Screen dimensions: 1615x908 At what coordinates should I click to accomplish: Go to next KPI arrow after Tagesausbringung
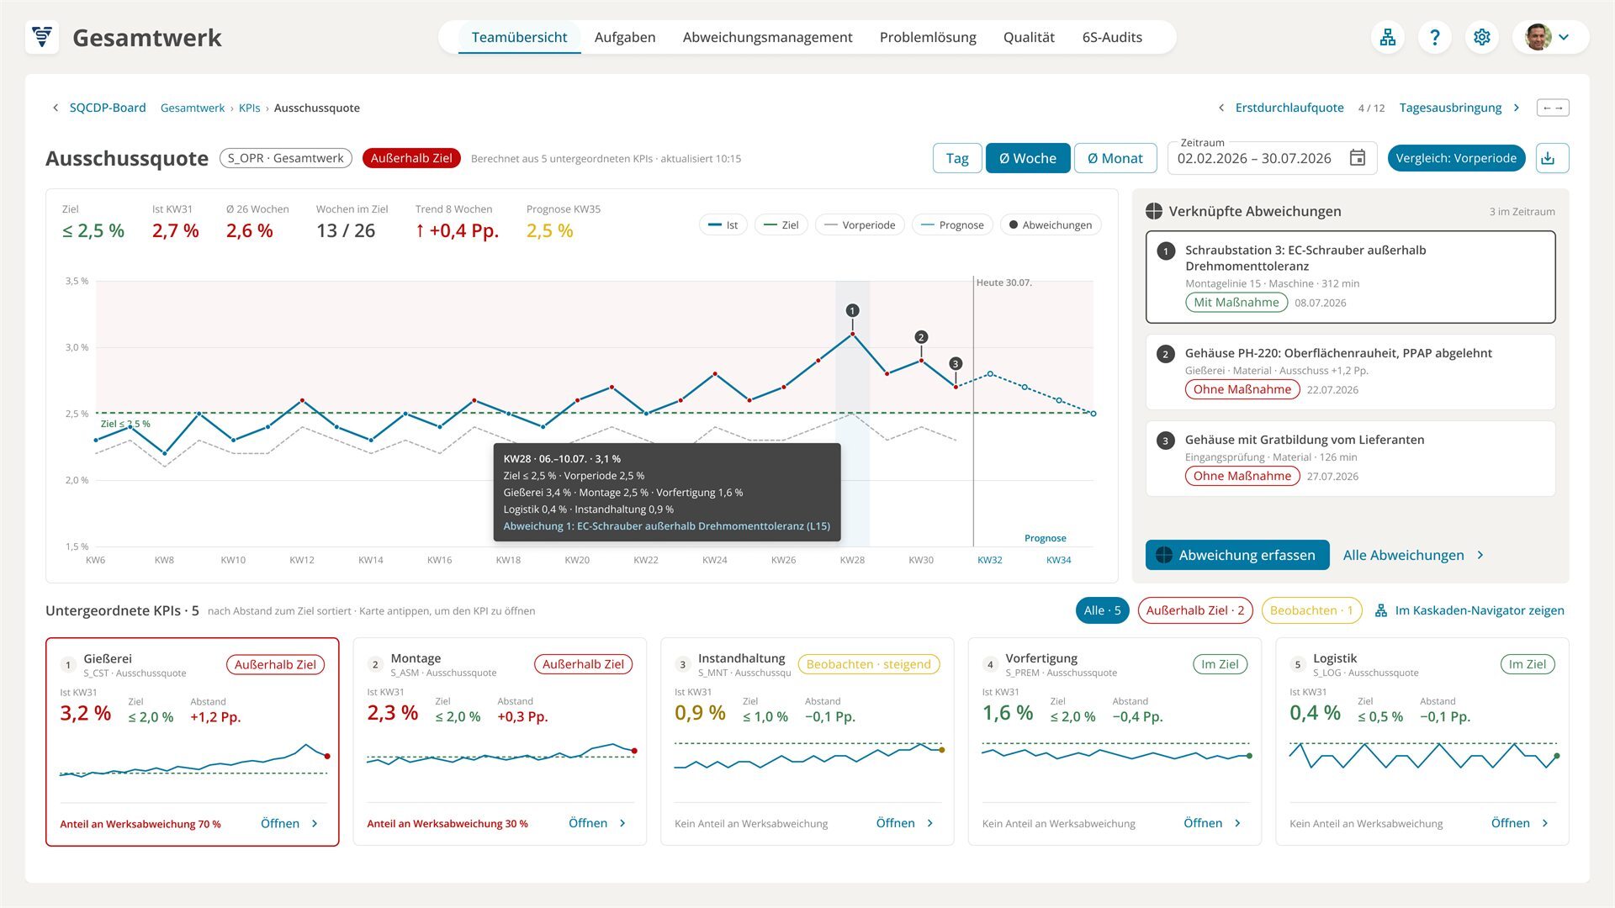tap(1517, 108)
